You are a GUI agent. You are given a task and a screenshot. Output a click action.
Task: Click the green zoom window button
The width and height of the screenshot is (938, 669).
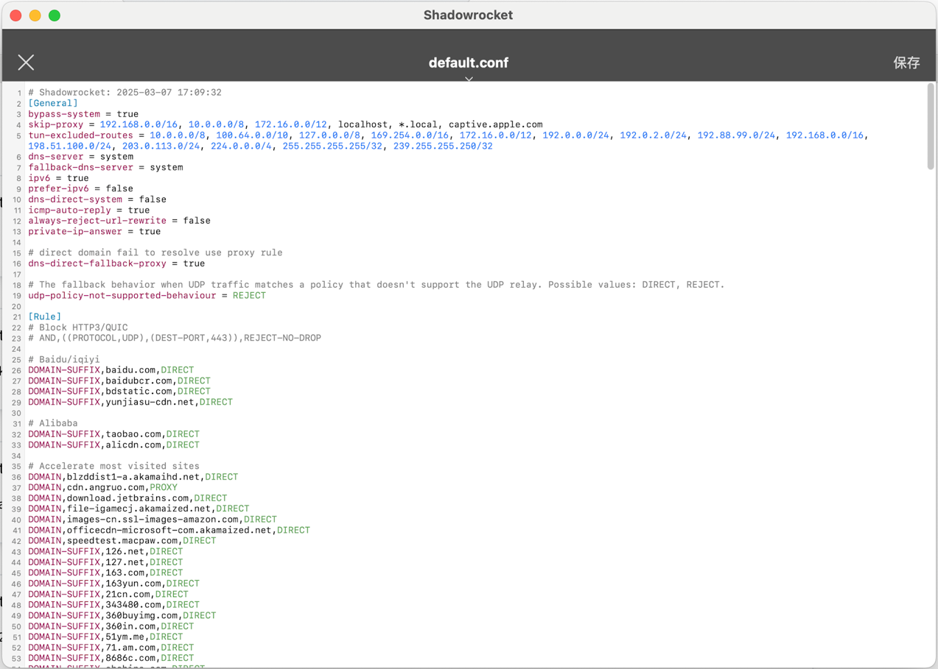pyautogui.click(x=55, y=15)
